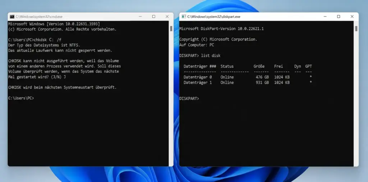
Task: Click the 'GPT' column header
Action: pyautogui.click(x=309, y=67)
